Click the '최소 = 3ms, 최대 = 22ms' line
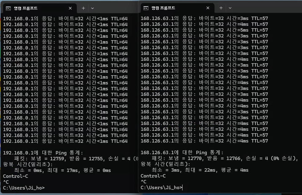Image resolution: width=302 pixels, height=195 pixels. click(200, 170)
